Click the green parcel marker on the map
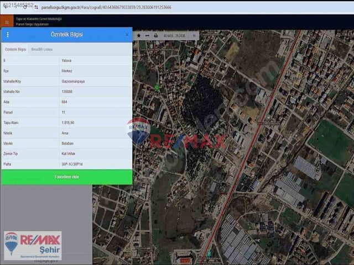354x265 pixels. (x=157, y=87)
